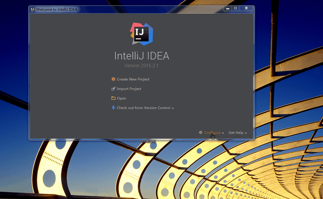This screenshot has height=199, width=323.
Task: Click the Version 2016.2.1 text
Action: (x=141, y=65)
